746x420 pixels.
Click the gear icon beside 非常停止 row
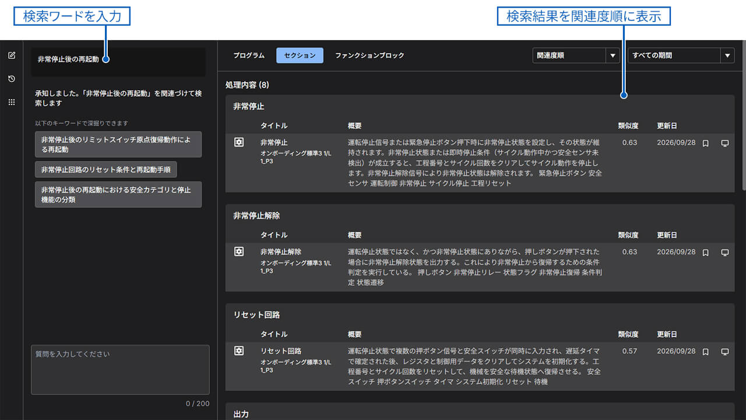coord(239,142)
